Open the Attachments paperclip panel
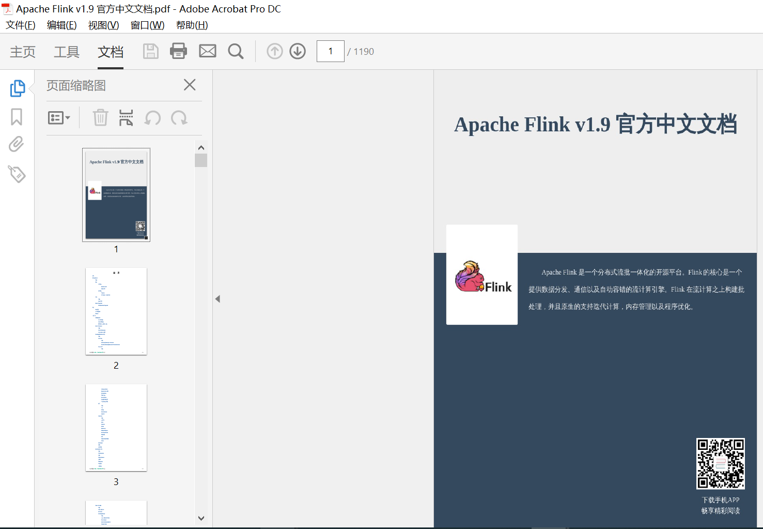Viewport: 763px width, 529px height. pos(17,144)
